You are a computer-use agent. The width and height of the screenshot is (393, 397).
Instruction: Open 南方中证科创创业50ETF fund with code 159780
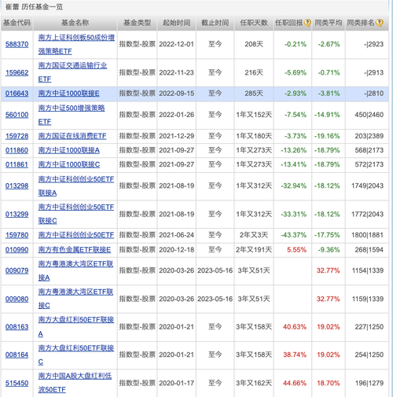pyautogui.click(x=76, y=235)
